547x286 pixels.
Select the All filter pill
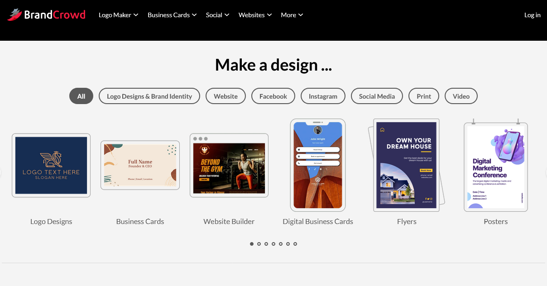(81, 96)
